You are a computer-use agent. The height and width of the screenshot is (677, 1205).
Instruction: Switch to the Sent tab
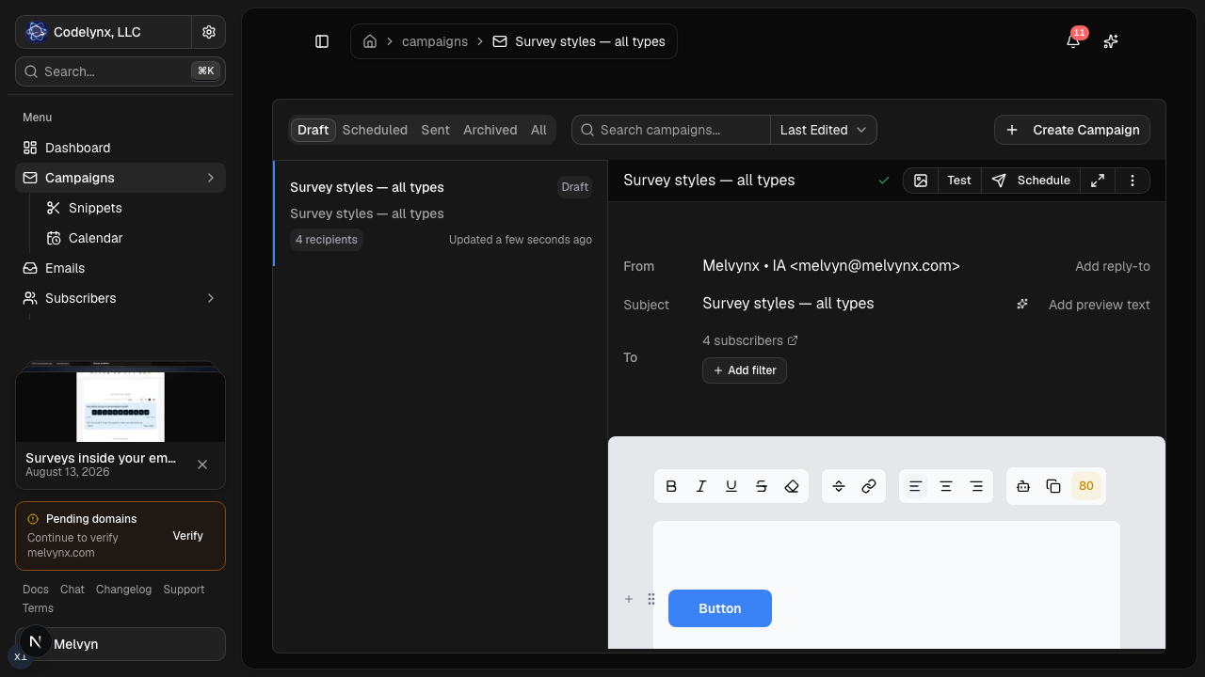point(435,130)
